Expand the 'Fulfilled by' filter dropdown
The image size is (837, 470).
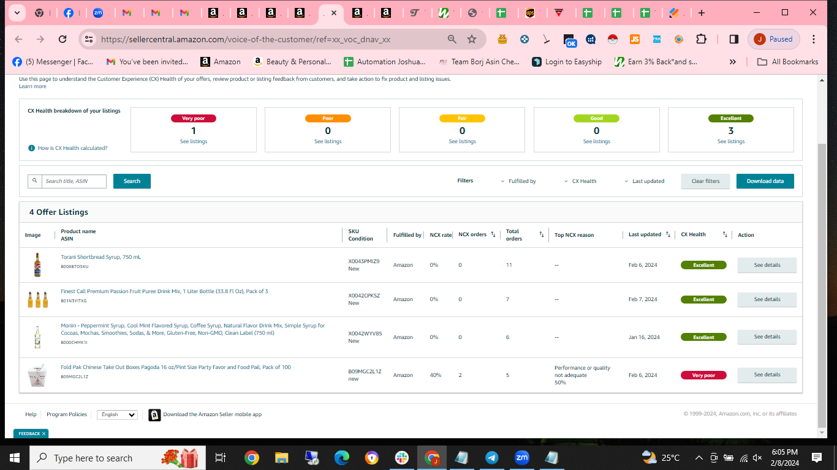(x=518, y=181)
